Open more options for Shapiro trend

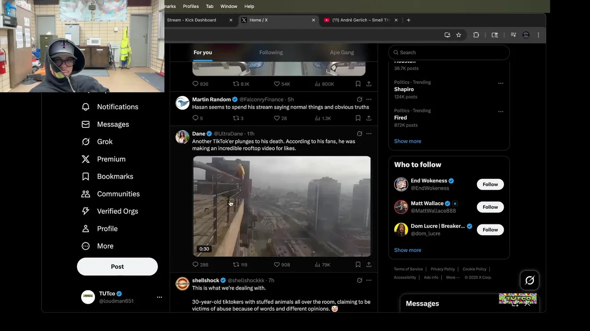[x=501, y=83]
